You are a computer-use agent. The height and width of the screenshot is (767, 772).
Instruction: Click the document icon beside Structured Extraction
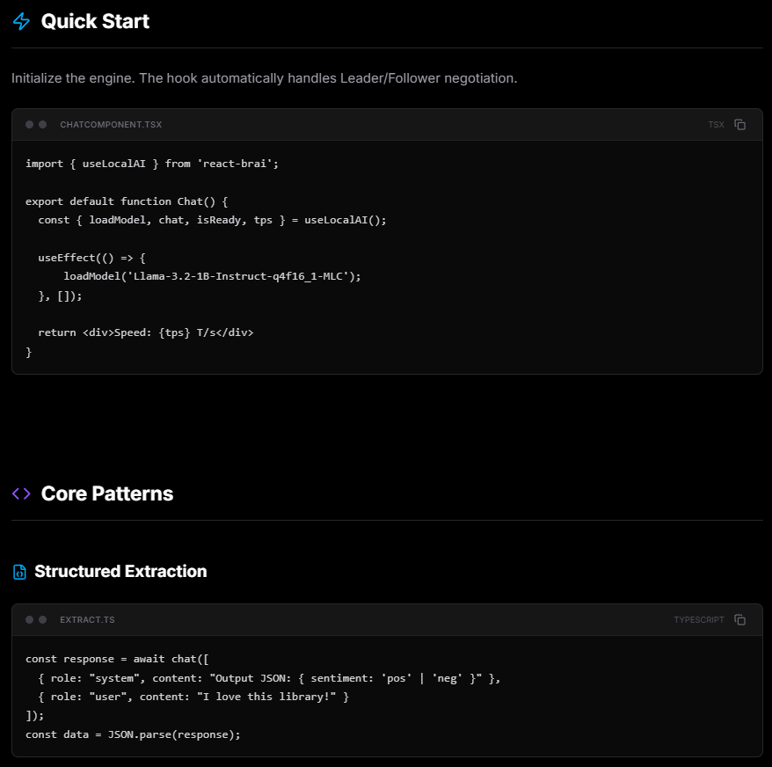pos(19,571)
